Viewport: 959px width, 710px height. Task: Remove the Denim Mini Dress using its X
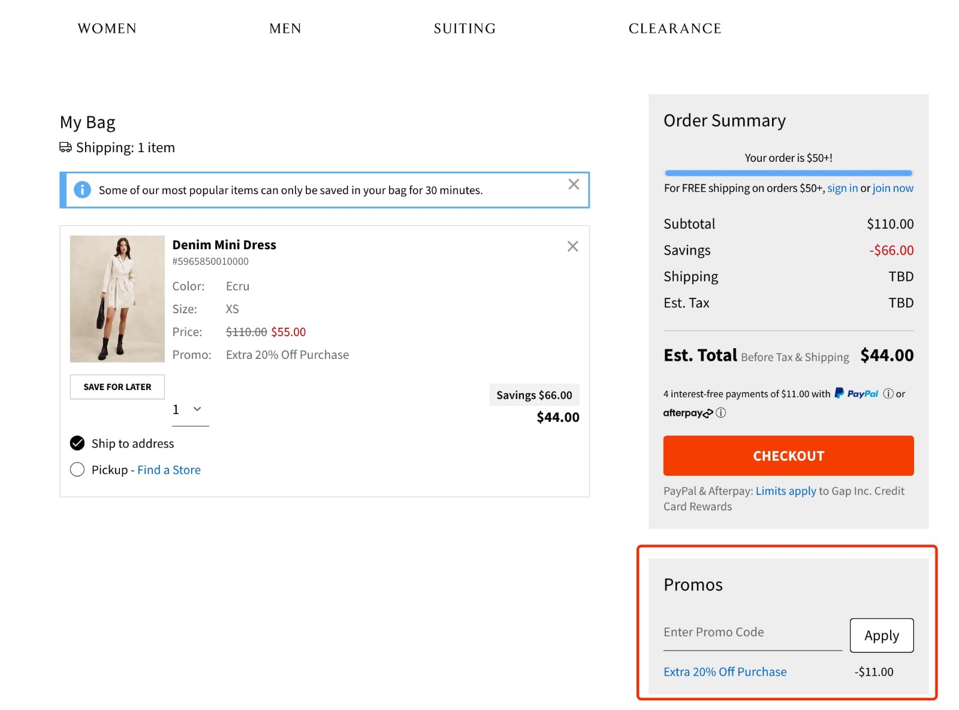click(x=572, y=246)
